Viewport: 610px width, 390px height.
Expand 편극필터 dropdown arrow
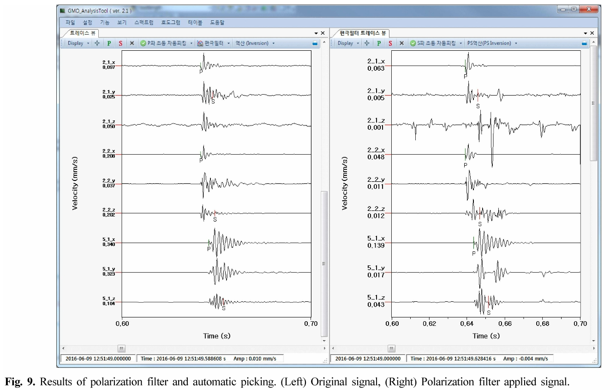point(228,43)
